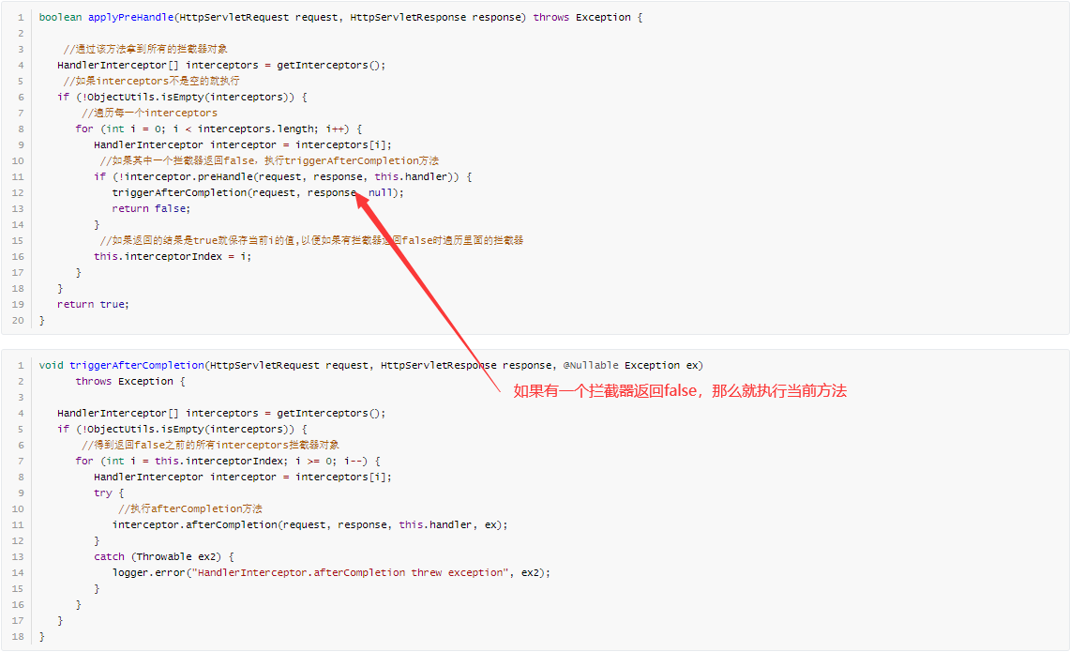Click the '!interceptor.preHandle' if condition

tap(281, 176)
